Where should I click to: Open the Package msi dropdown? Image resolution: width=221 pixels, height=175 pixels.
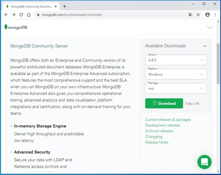pyautogui.click(x=176, y=88)
